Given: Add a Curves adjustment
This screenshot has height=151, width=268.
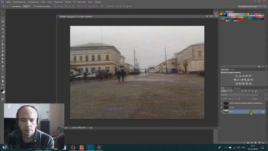Looking at the screenshot, I should click(243, 76).
